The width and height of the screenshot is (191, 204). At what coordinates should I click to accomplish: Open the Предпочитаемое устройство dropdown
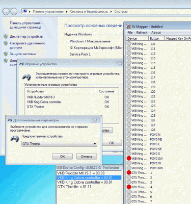pos(60,144)
